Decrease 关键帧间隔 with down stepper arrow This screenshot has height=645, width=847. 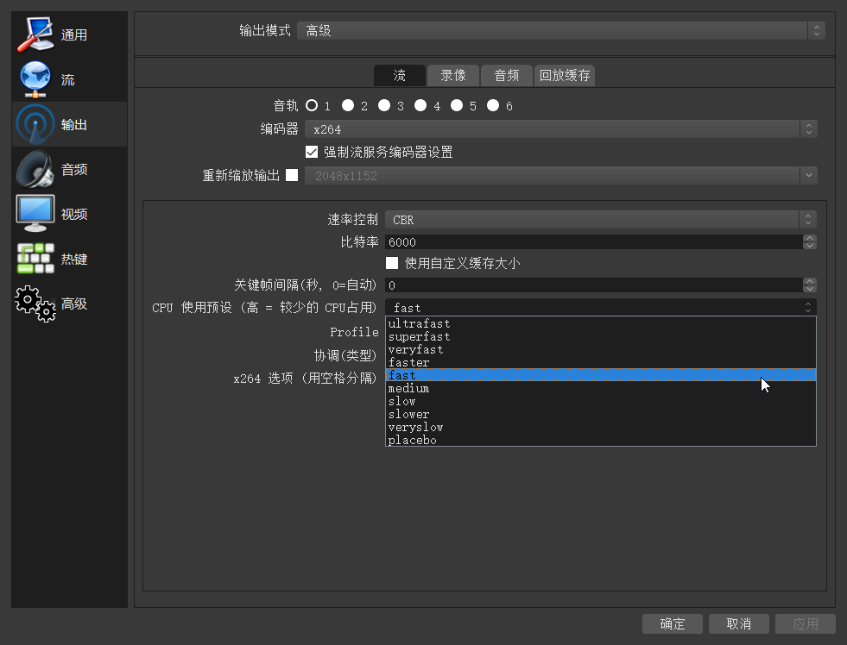pyautogui.click(x=810, y=289)
